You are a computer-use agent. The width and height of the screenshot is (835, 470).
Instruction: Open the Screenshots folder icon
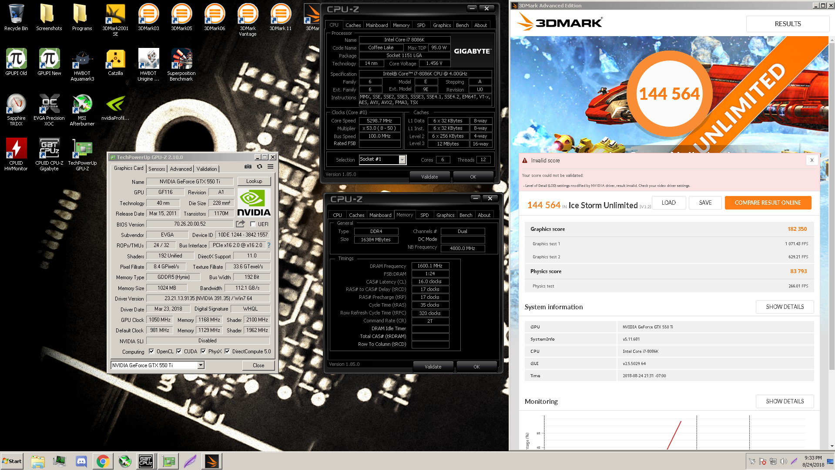coord(49,17)
